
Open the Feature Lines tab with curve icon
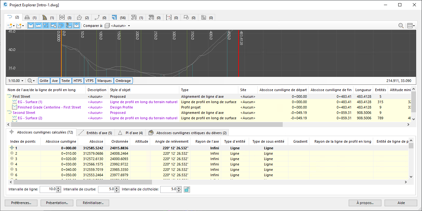click(x=100, y=17)
